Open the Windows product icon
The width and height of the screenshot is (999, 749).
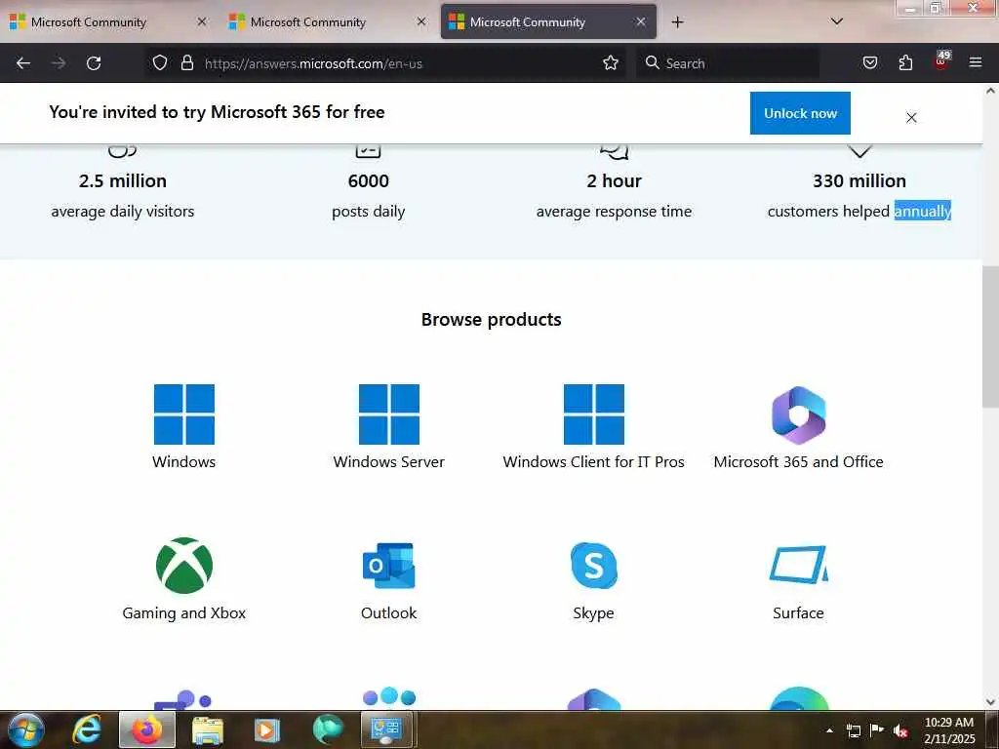point(184,414)
